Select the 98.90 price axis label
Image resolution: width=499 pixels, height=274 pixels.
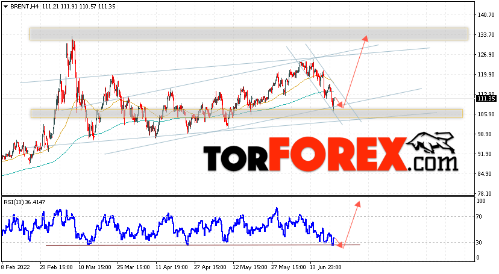tap(486, 134)
